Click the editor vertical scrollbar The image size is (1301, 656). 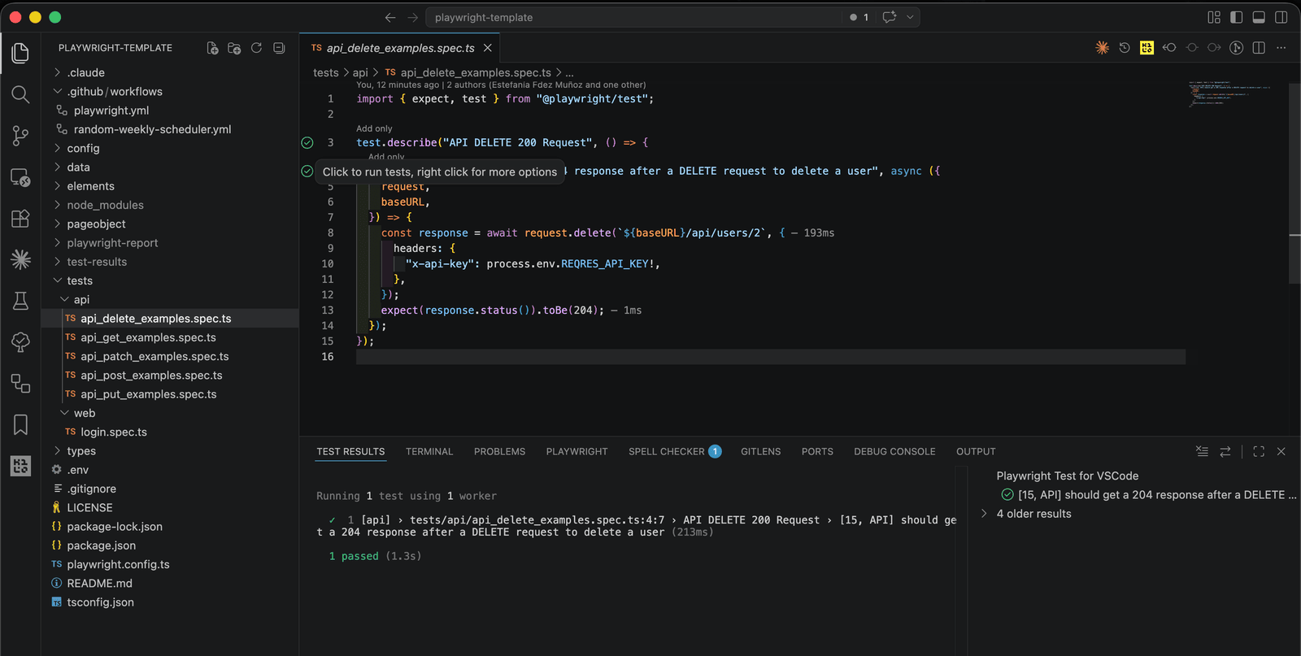(x=1294, y=183)
